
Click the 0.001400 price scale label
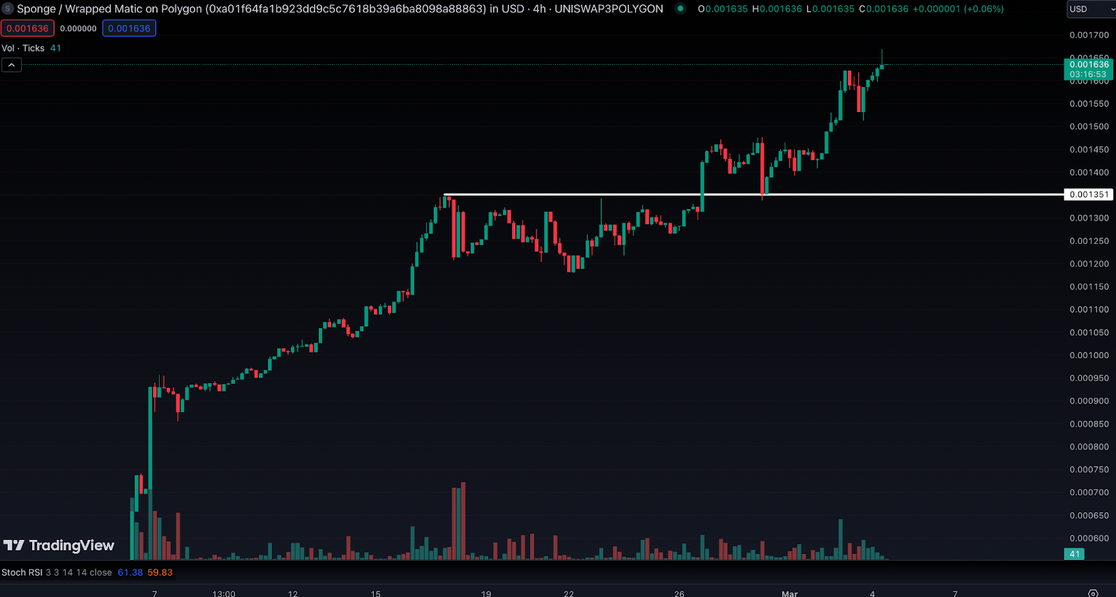click(x=1089, y=173)
